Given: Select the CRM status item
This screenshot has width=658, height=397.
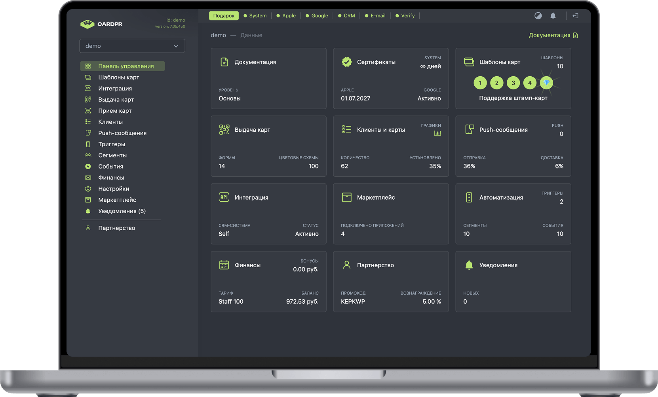Looking at the screenshot, I should click(346, 16).
